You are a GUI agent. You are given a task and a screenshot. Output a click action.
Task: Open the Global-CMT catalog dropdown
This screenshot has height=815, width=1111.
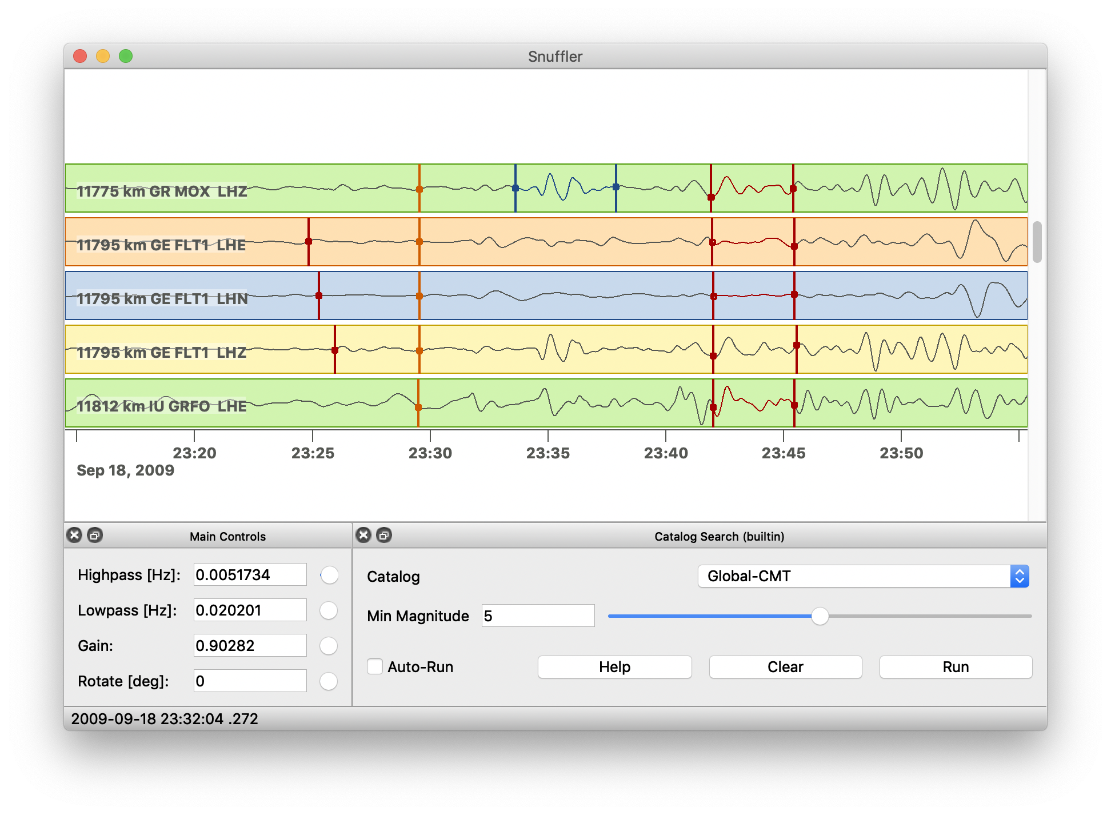[863, 576]
